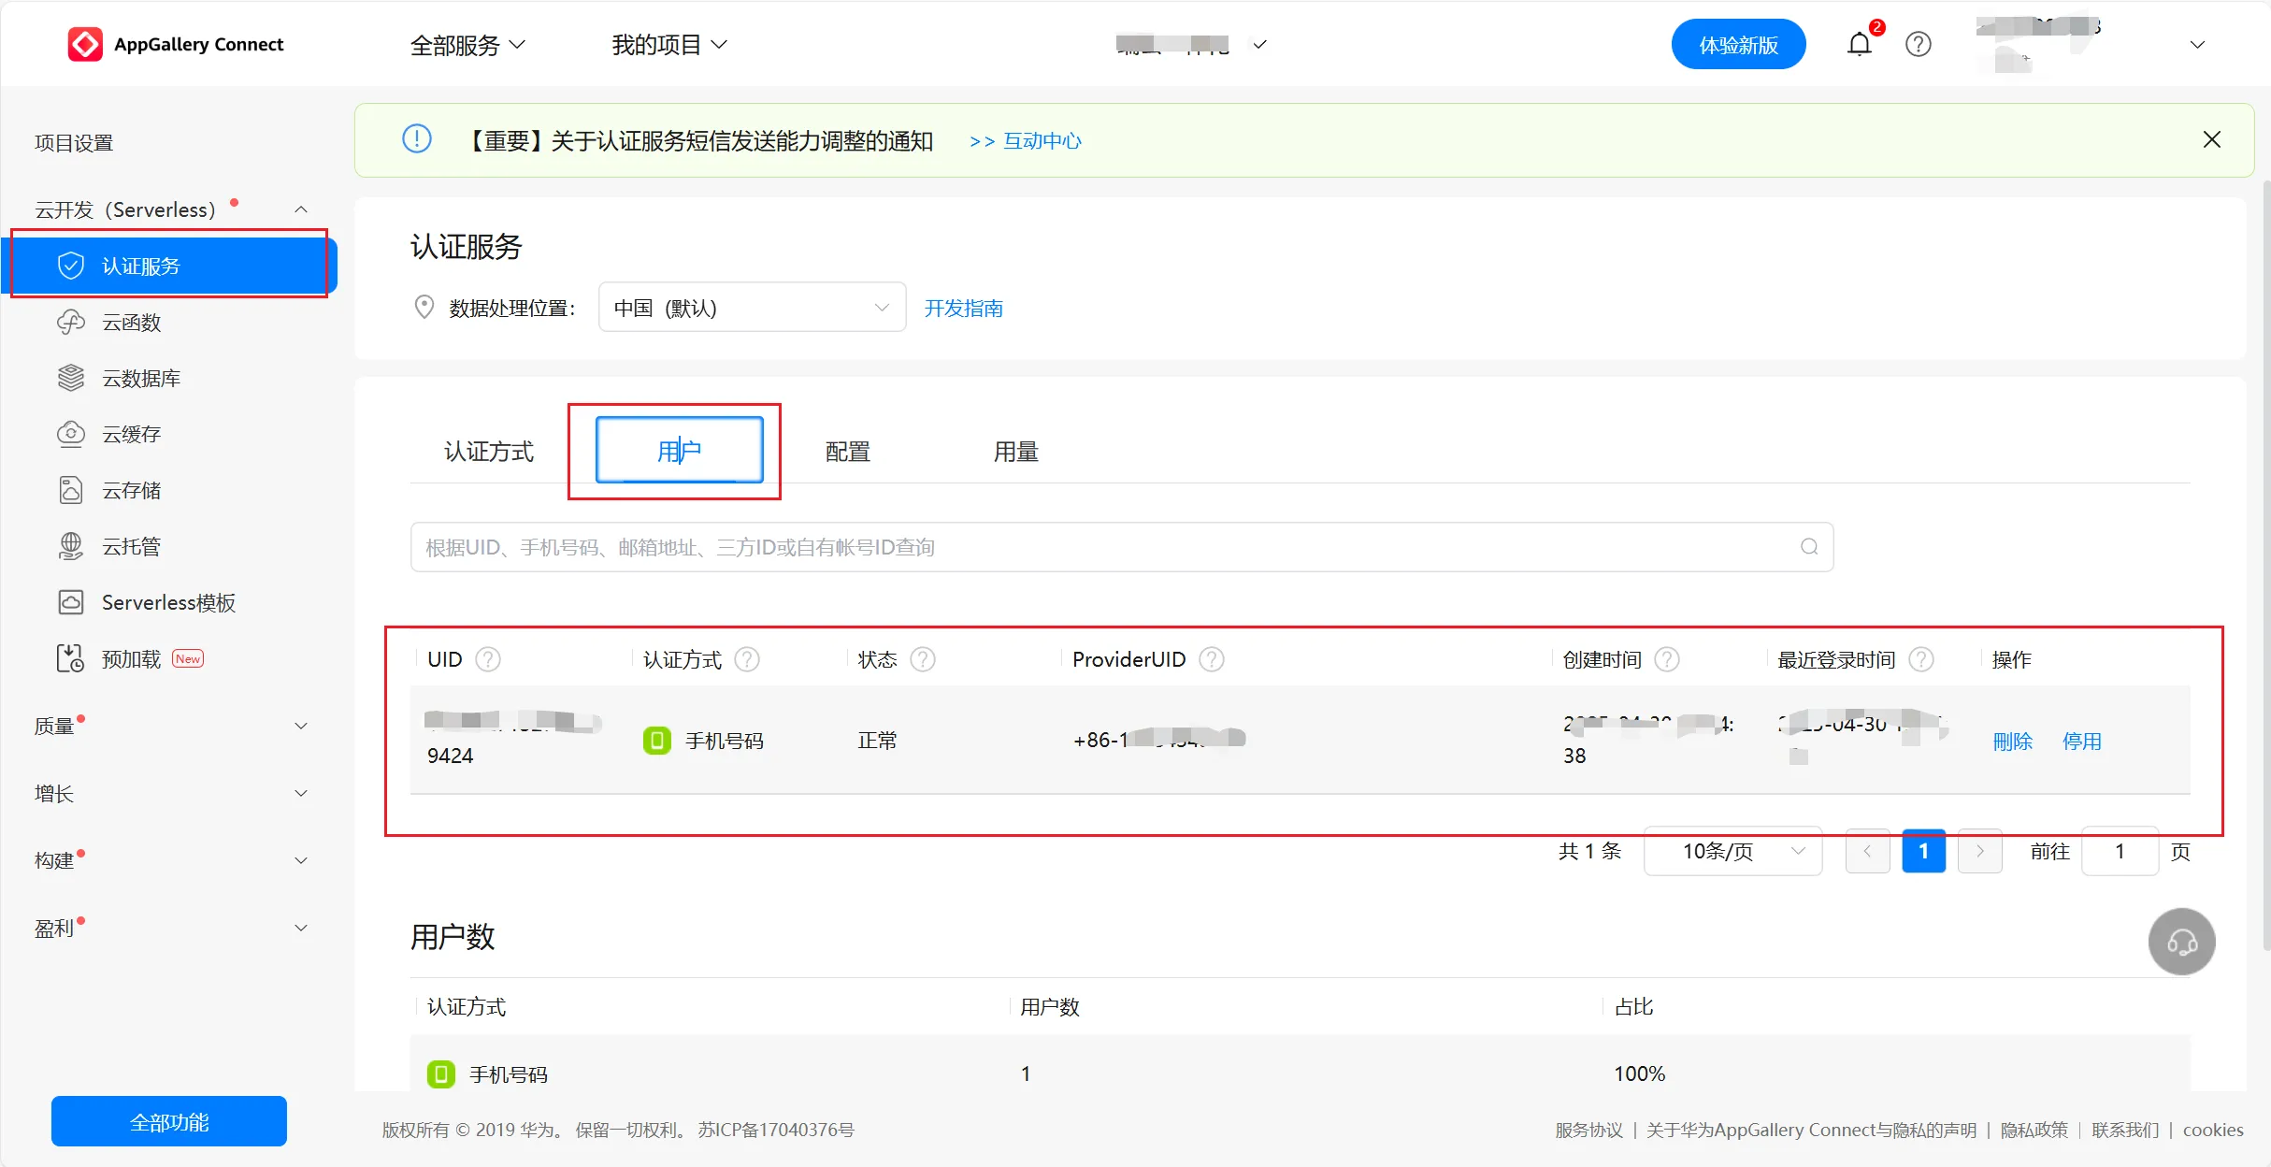Close the important notice banner
This screenshot has height=1167, width=2271.
[x=2211, y=140]
